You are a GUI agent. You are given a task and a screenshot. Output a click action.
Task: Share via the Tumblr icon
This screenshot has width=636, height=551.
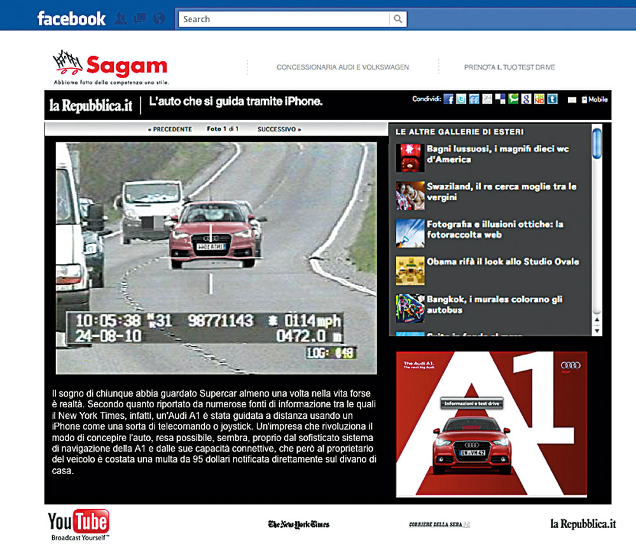tap(553, 99)
